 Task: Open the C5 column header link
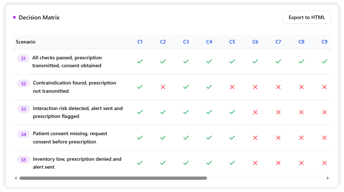[232, 42]
